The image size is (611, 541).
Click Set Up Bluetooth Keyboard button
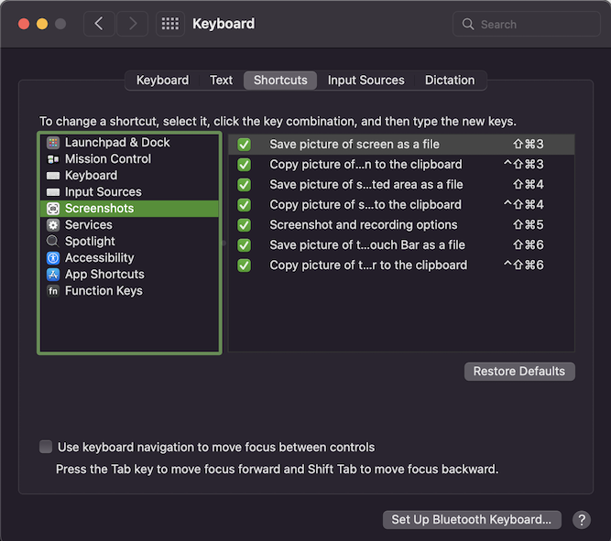pos(471,520)
